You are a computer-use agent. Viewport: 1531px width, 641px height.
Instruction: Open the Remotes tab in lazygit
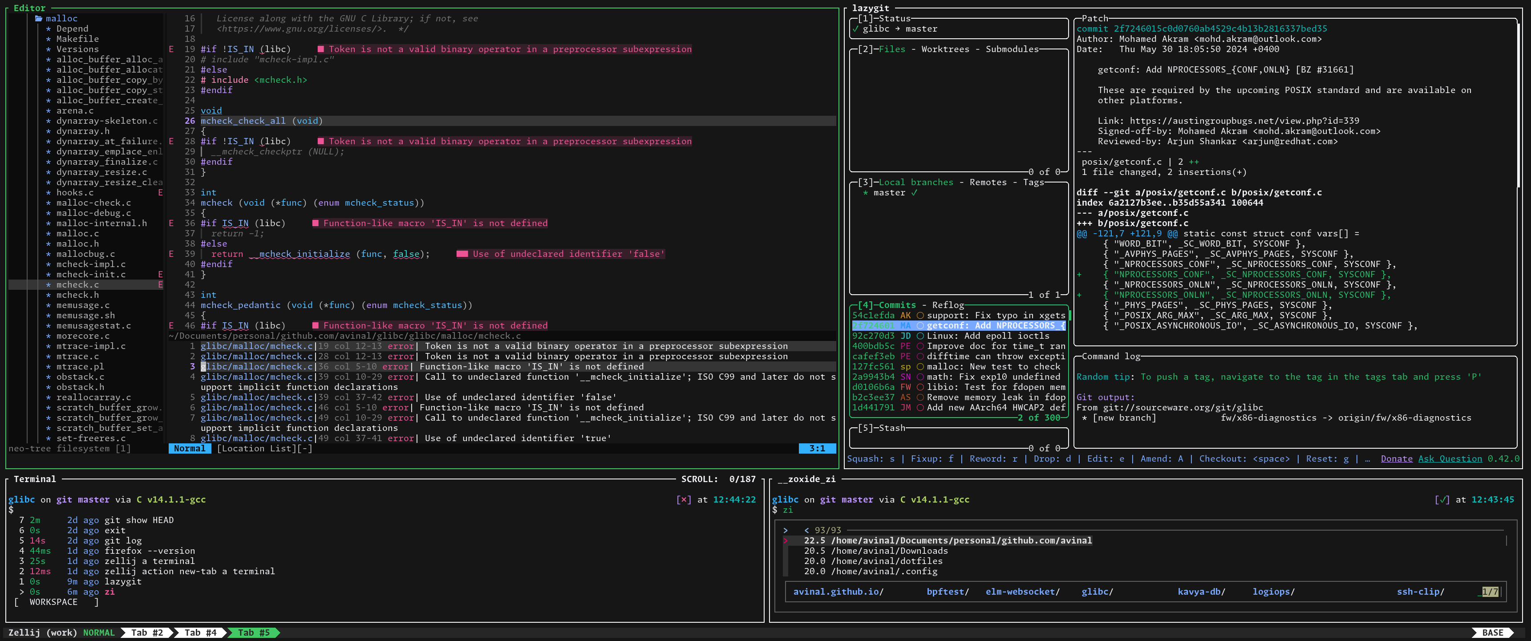click(x=988, y=183)
